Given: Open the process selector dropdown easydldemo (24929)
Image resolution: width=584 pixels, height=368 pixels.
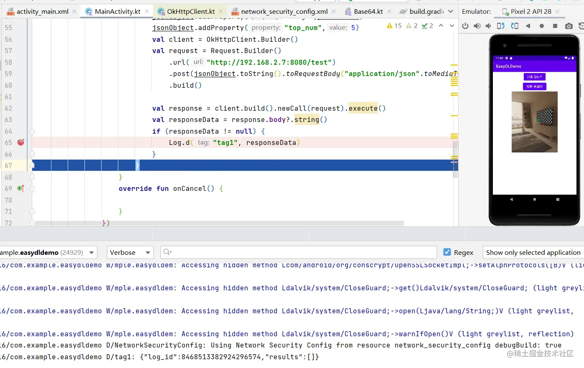Looking at the screenshot, I should click(x=48, y=252).
